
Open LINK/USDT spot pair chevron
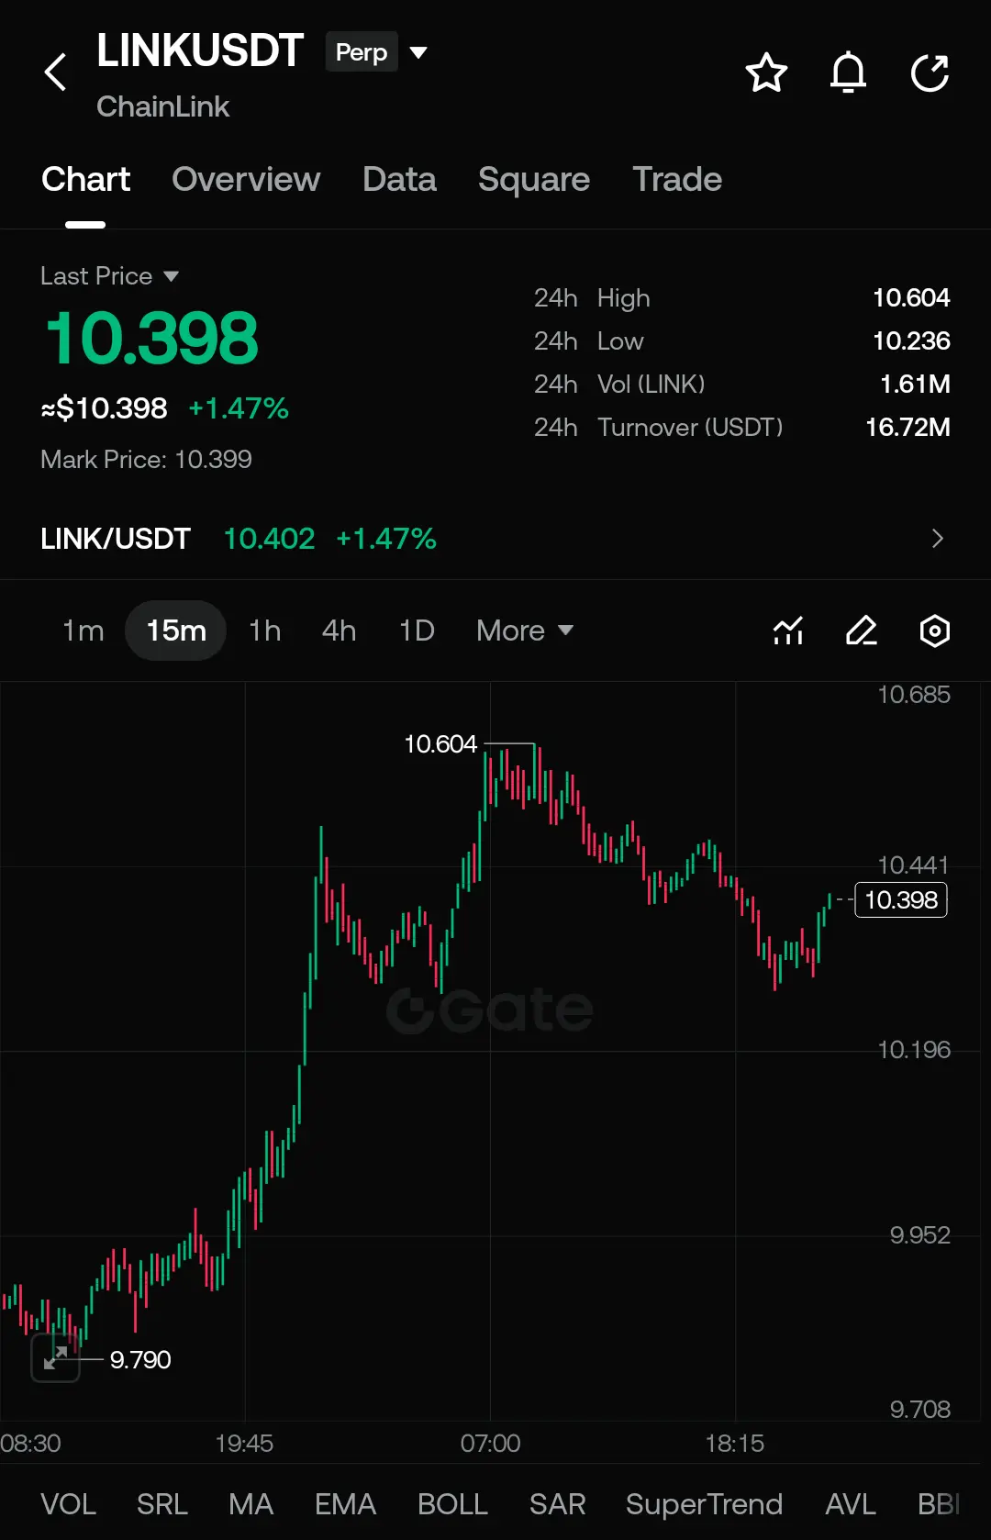937,539
